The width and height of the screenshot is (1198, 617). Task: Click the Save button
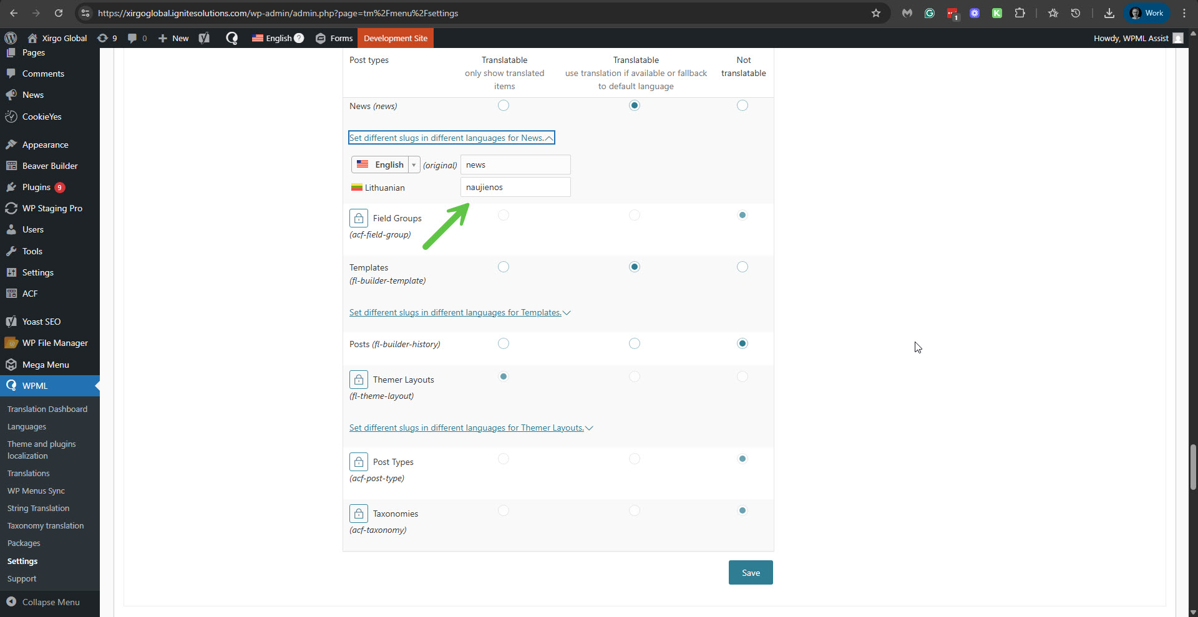(751, 573)
